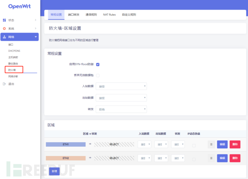
Task: Click 退出 to log out
Action: [11, 84]
